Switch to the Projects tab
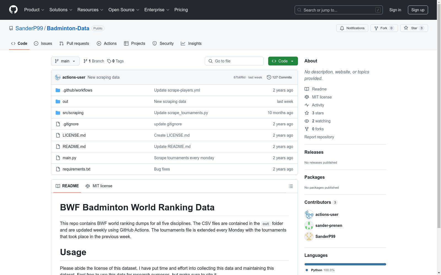The image size is (441, 275). [x=135, y=43]
